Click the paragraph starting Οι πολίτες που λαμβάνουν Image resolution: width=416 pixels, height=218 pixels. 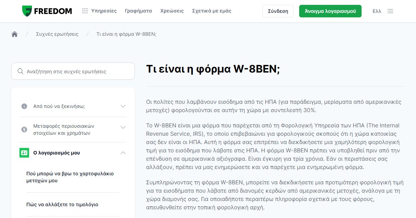(274, 106)
